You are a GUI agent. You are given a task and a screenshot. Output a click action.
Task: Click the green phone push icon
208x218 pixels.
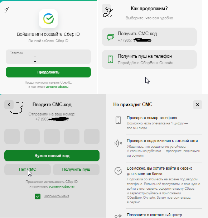point(110,60)
